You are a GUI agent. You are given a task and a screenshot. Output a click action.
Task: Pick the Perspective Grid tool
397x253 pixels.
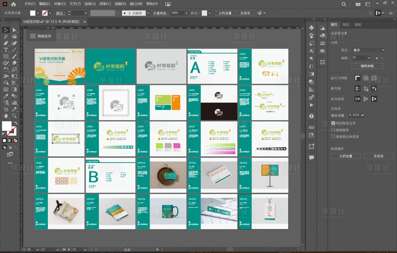[x=14, y=83]
